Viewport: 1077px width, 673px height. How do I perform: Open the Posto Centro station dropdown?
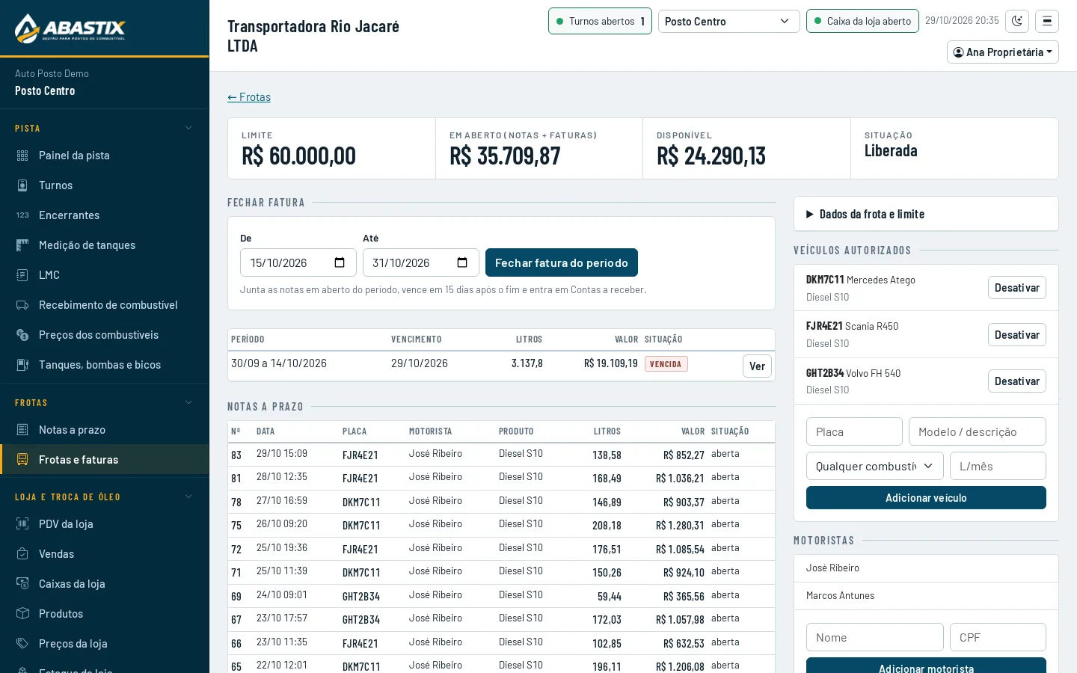729,21
